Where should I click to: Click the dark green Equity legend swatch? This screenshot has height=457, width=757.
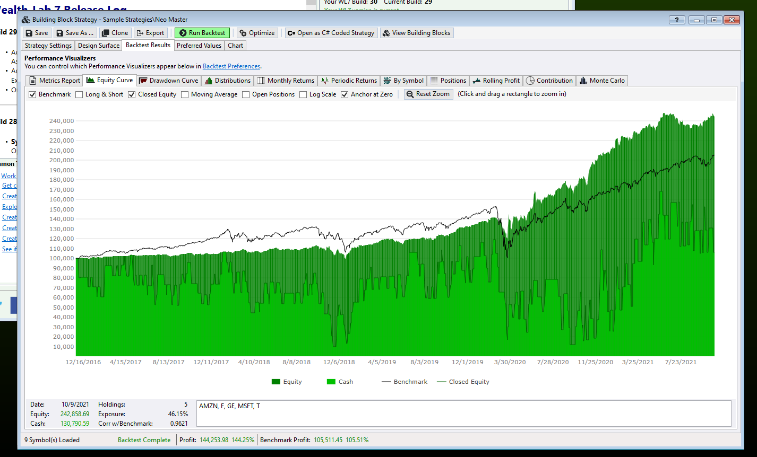click(276, 382)
